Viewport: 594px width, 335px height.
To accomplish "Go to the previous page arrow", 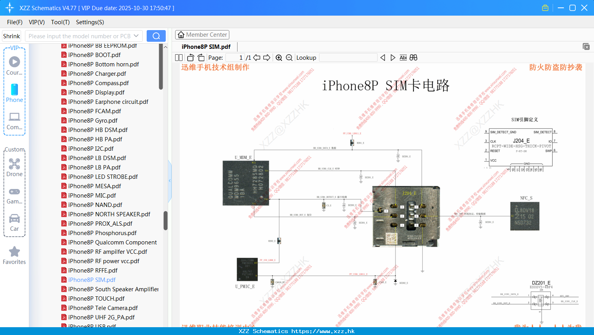I will (257, 57).
